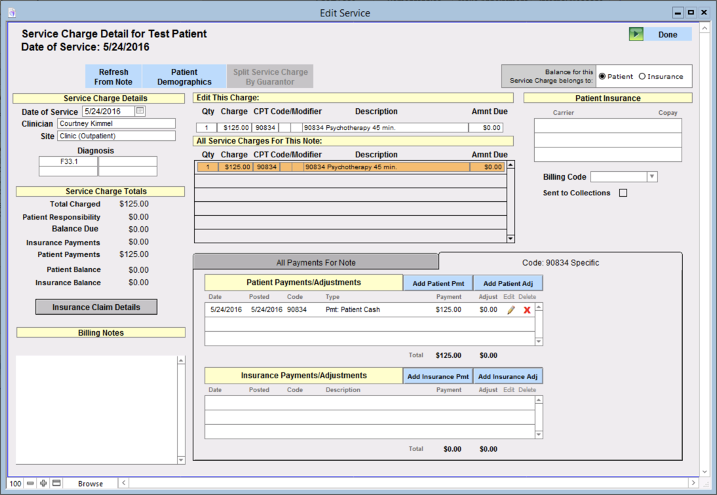Switch to Code: 90834 Specific tab

click(x=560, y=262)
